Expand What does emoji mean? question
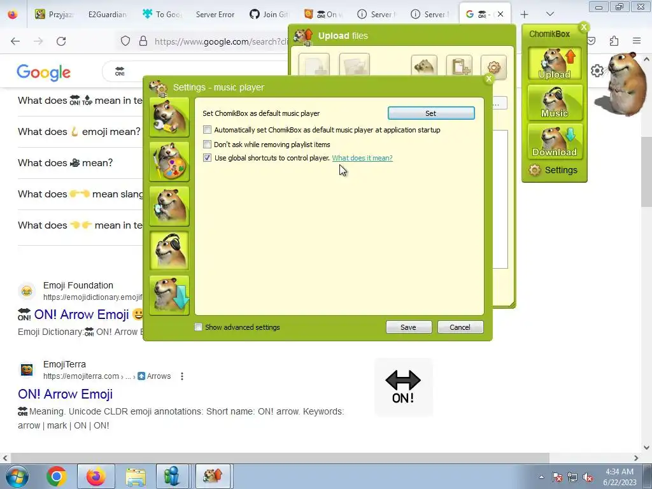This screenshot has height=489, width=652. [80, 132]
